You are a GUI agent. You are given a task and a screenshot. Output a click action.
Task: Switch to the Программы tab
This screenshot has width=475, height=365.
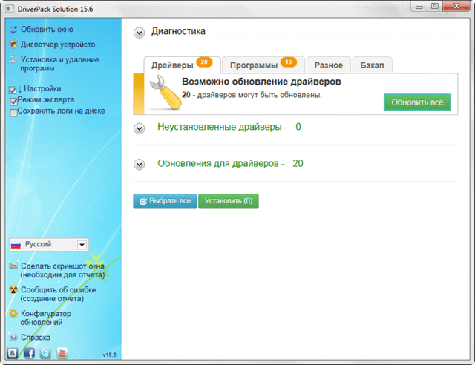(263, 65)
